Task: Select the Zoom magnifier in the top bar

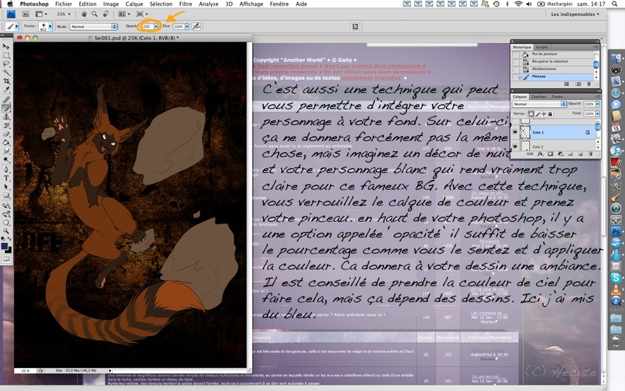Action: pyautogui.click(x=94, y=14)
